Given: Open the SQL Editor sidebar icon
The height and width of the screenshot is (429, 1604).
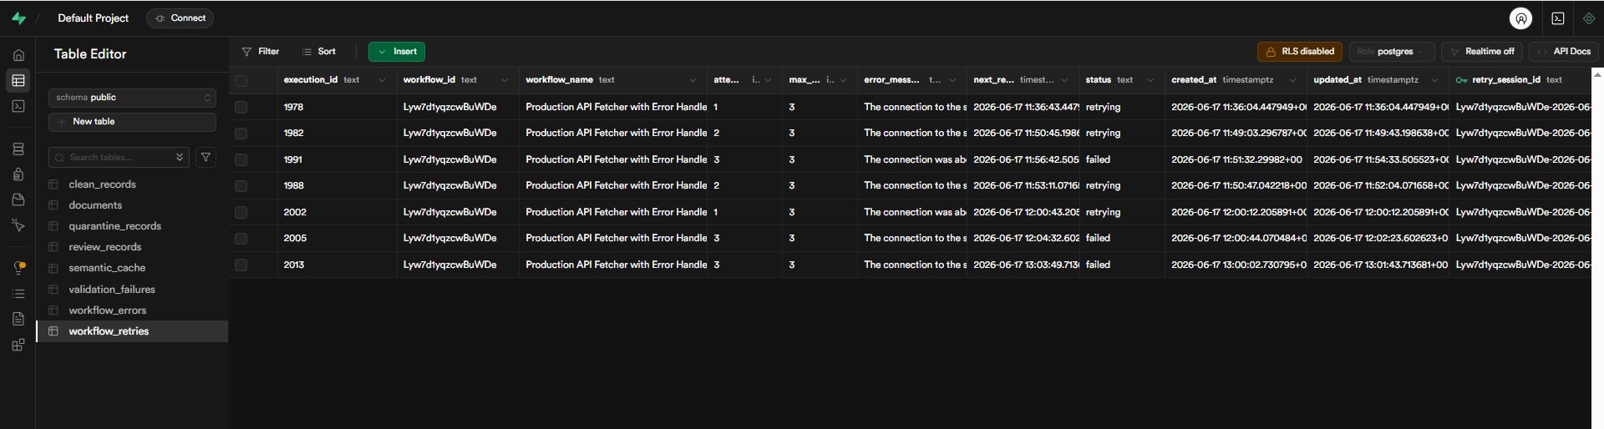Looking at the screenshot, I should tap(18, 106).
